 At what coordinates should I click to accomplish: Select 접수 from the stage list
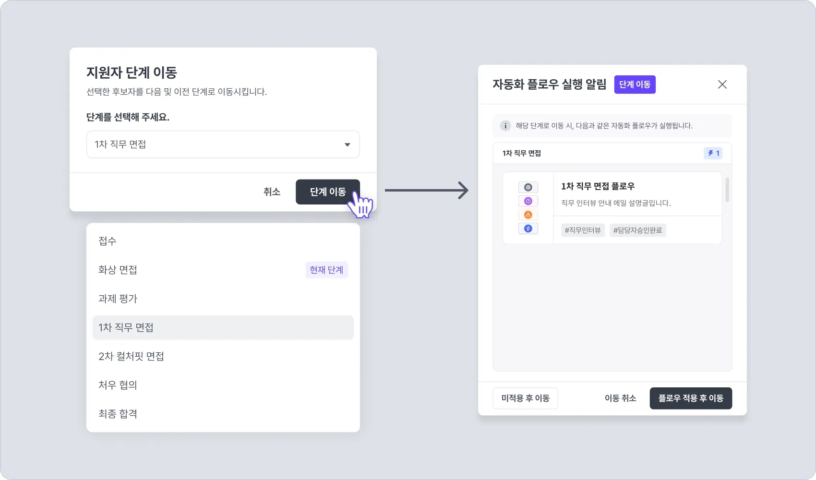coord(108,241)
